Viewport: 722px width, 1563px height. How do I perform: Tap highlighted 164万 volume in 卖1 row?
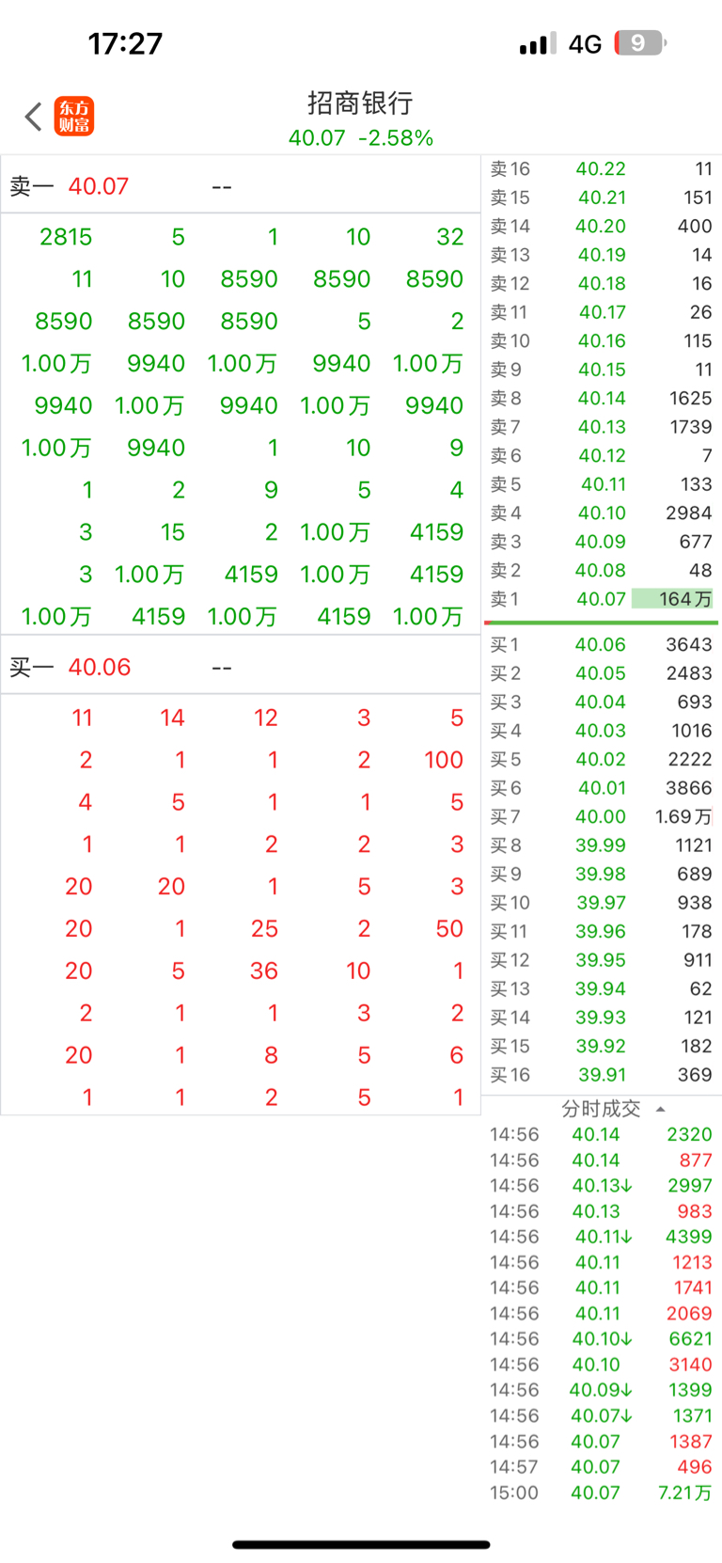point(672,599)
